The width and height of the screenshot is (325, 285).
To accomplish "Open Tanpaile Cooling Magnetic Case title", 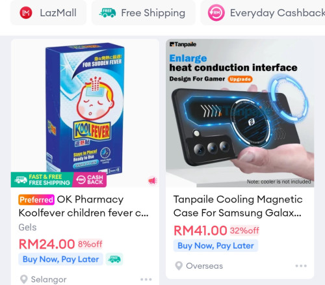I will pos(238,206).
